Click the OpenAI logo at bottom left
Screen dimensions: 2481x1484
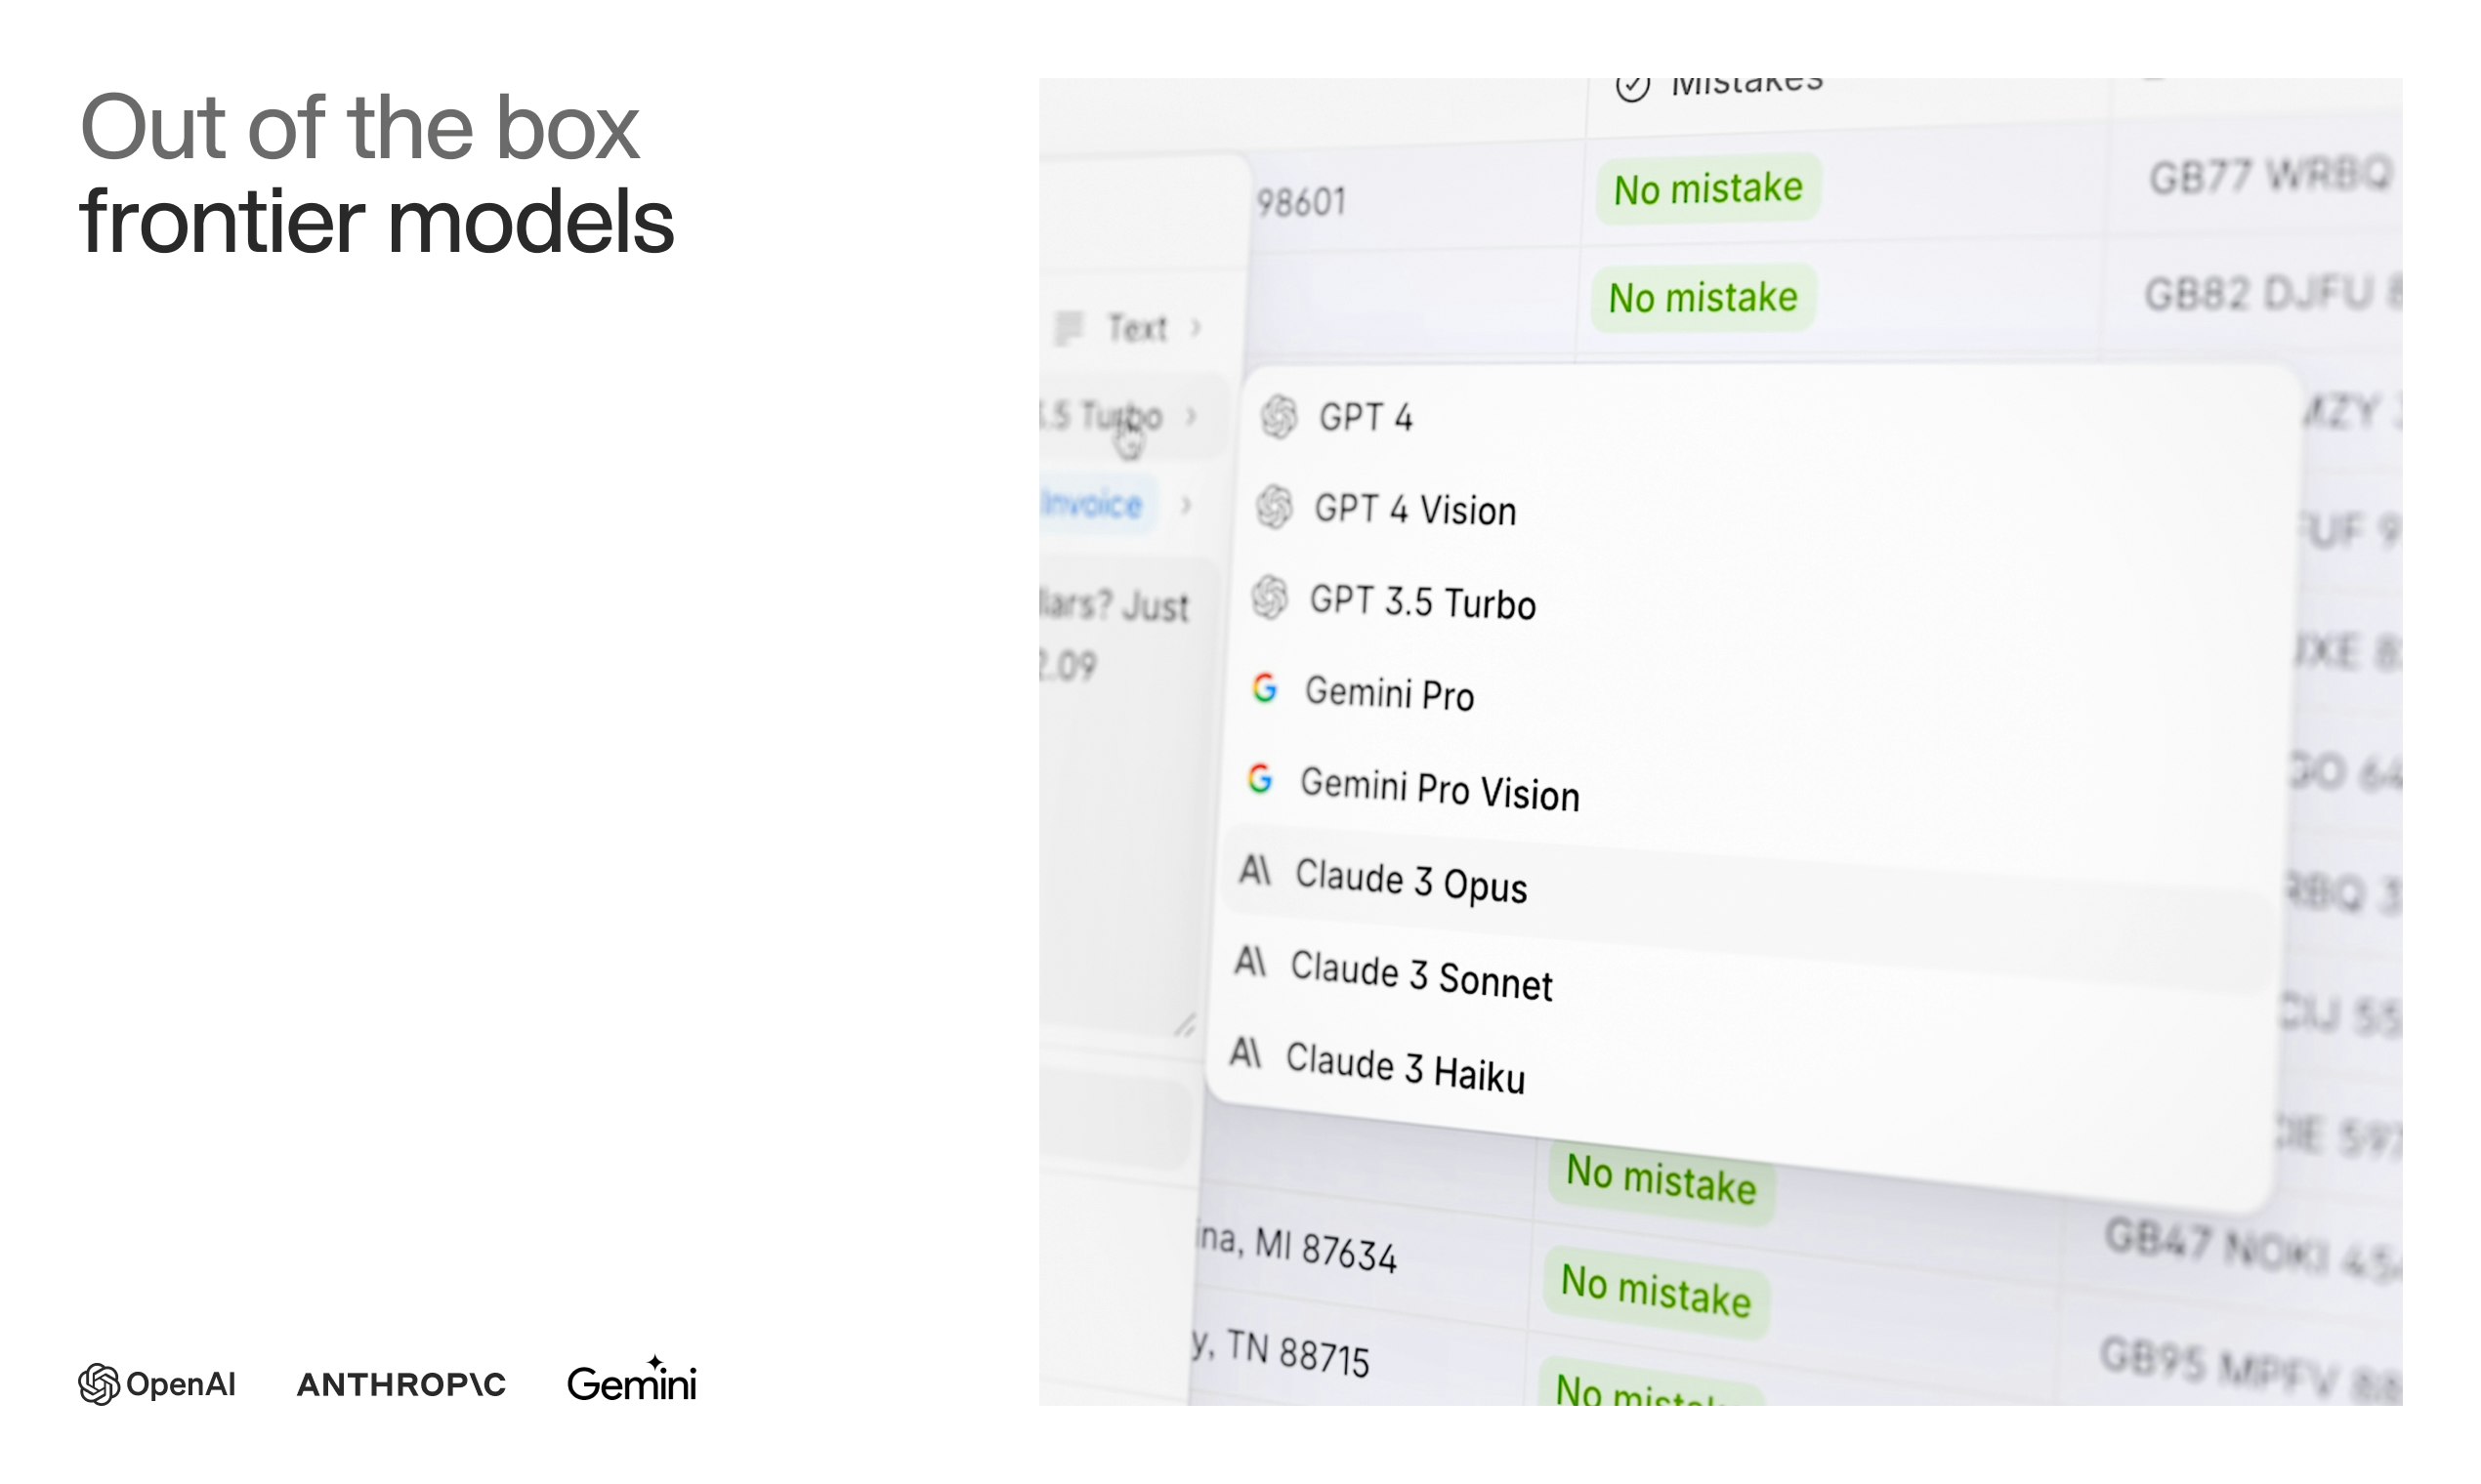pos(157,1384)
